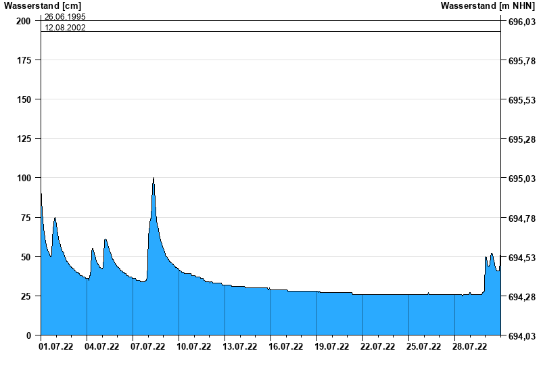Click the 'Wasserstand [cm]' left axis title
The height and width of the screenshot is (372, 541).
tap(42, 5)
